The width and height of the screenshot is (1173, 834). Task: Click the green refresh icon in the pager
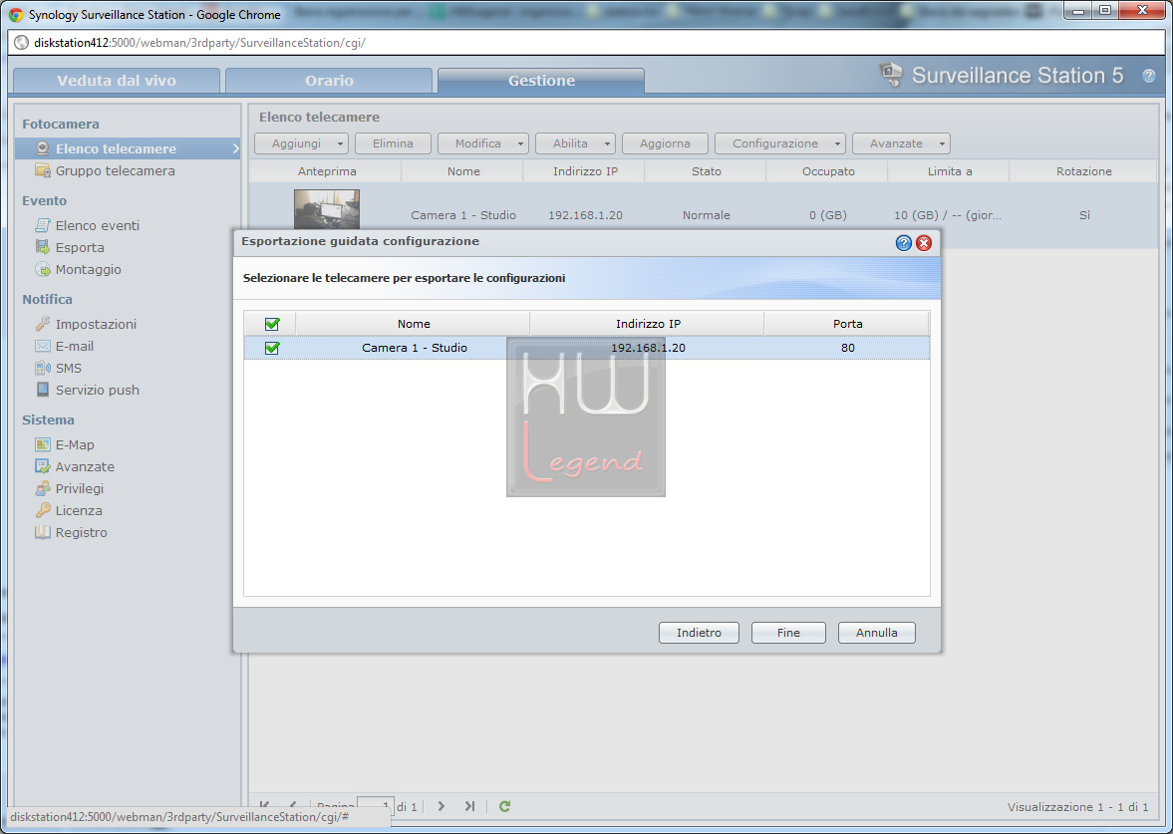(x=505, y=806)
